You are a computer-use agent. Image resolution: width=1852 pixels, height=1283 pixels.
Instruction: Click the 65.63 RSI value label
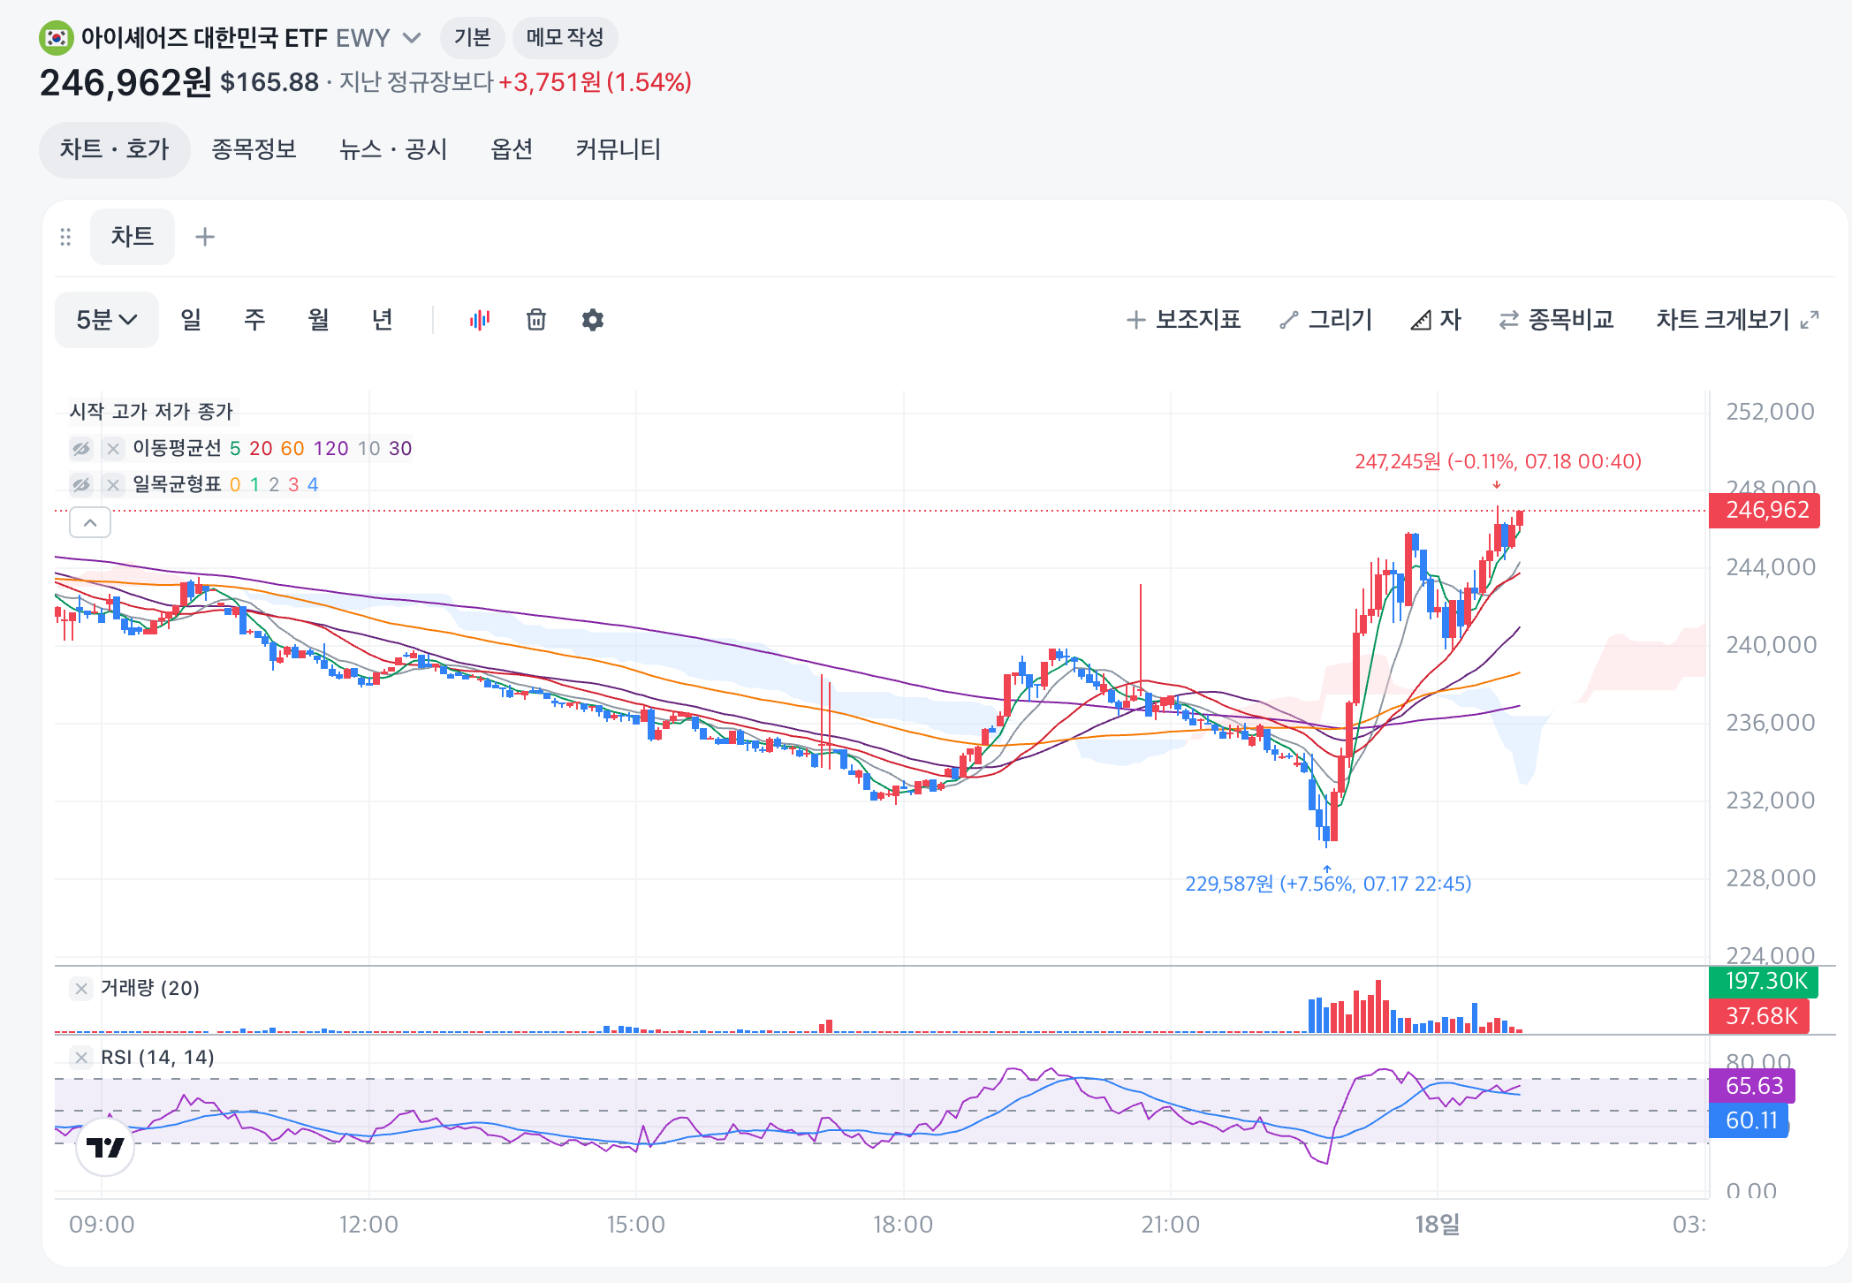click(x=1752, y=1086)
